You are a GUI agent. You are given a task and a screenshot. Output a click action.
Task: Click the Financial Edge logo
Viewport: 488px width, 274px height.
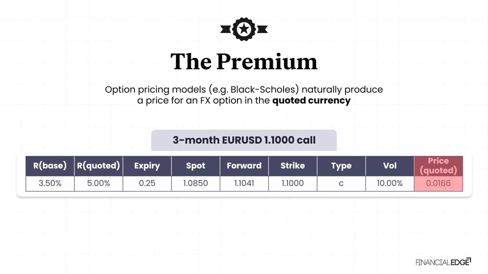(443, 262)
